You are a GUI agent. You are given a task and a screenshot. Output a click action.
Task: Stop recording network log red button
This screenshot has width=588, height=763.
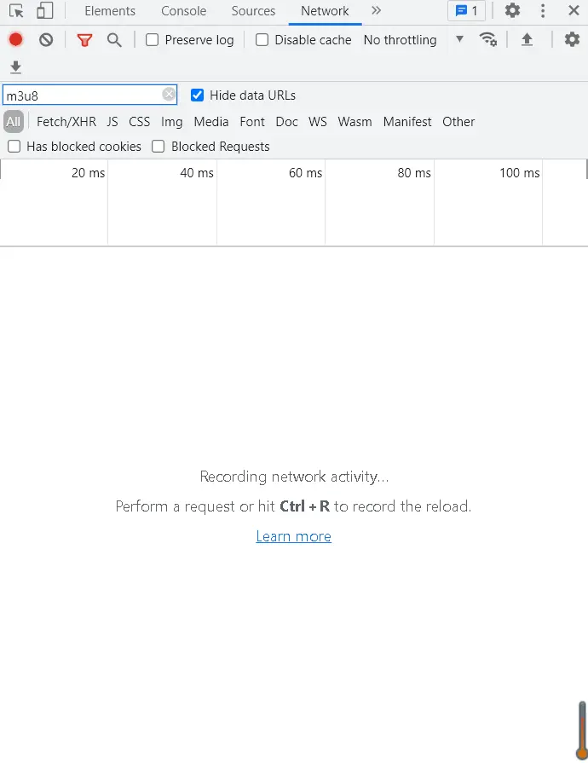point(15,39)
